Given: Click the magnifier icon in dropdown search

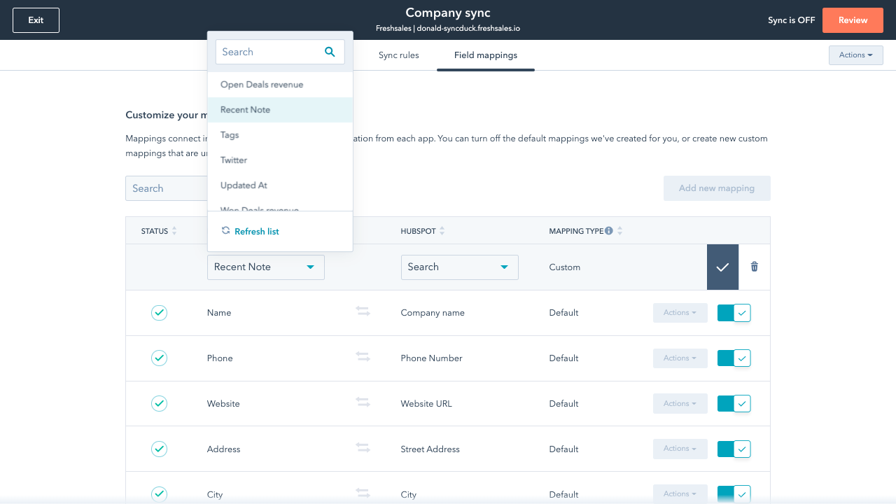Looking at the screenshot, I should 330,52.
